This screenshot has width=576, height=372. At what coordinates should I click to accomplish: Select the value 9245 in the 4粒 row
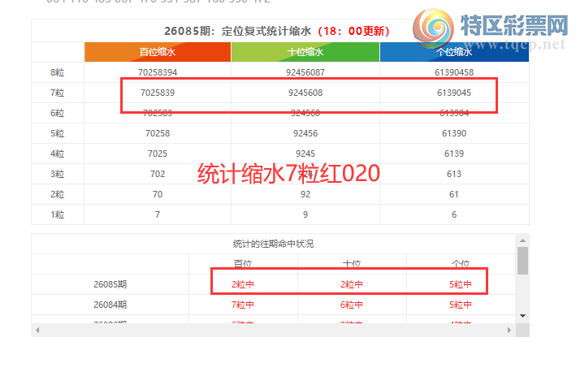click(x=305, y=154)
